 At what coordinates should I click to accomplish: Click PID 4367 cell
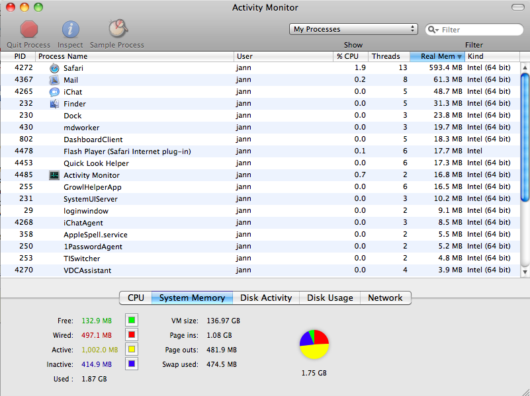click(24, 80)
